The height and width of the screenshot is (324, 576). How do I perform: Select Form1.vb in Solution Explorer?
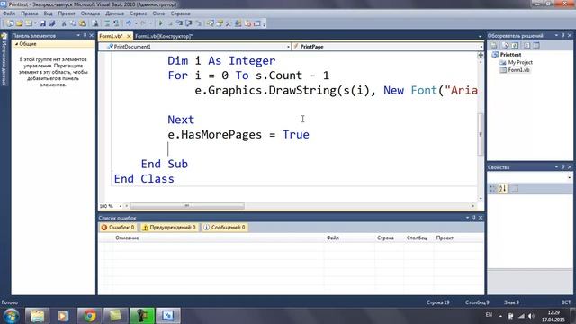[518, 70]
